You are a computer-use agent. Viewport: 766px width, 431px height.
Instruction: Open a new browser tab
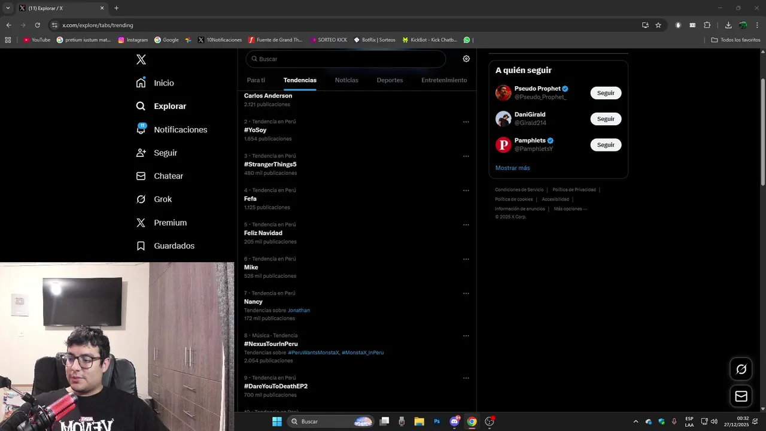pos(116,8)
